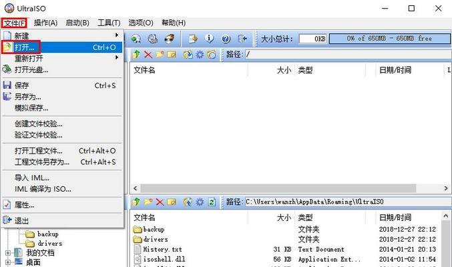The height and width of the screenshot is (267, 452).
Task: Choose 验证文件校验... menu entry
Action: point(62,135)
